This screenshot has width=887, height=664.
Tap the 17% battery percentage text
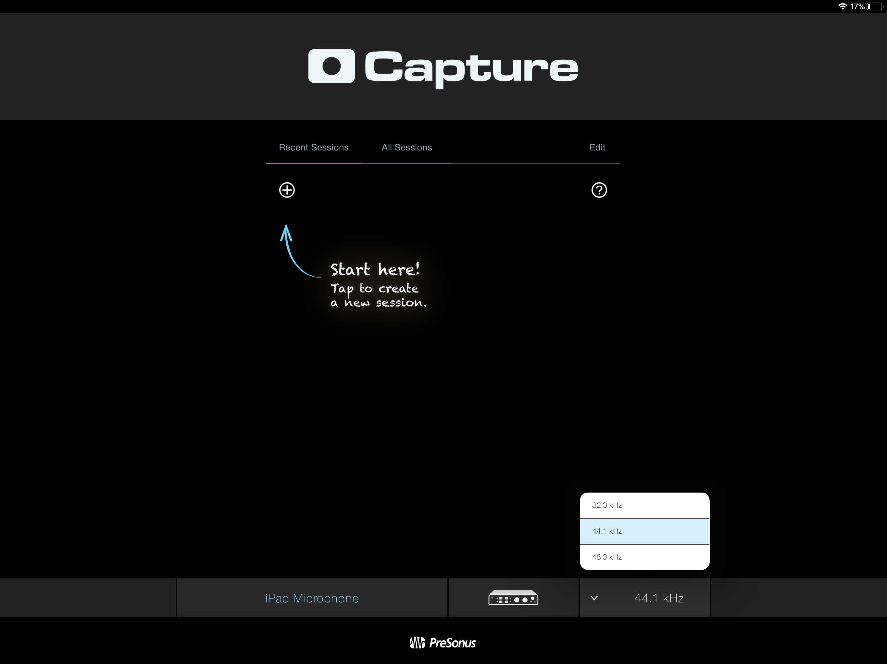click(857, 6)
